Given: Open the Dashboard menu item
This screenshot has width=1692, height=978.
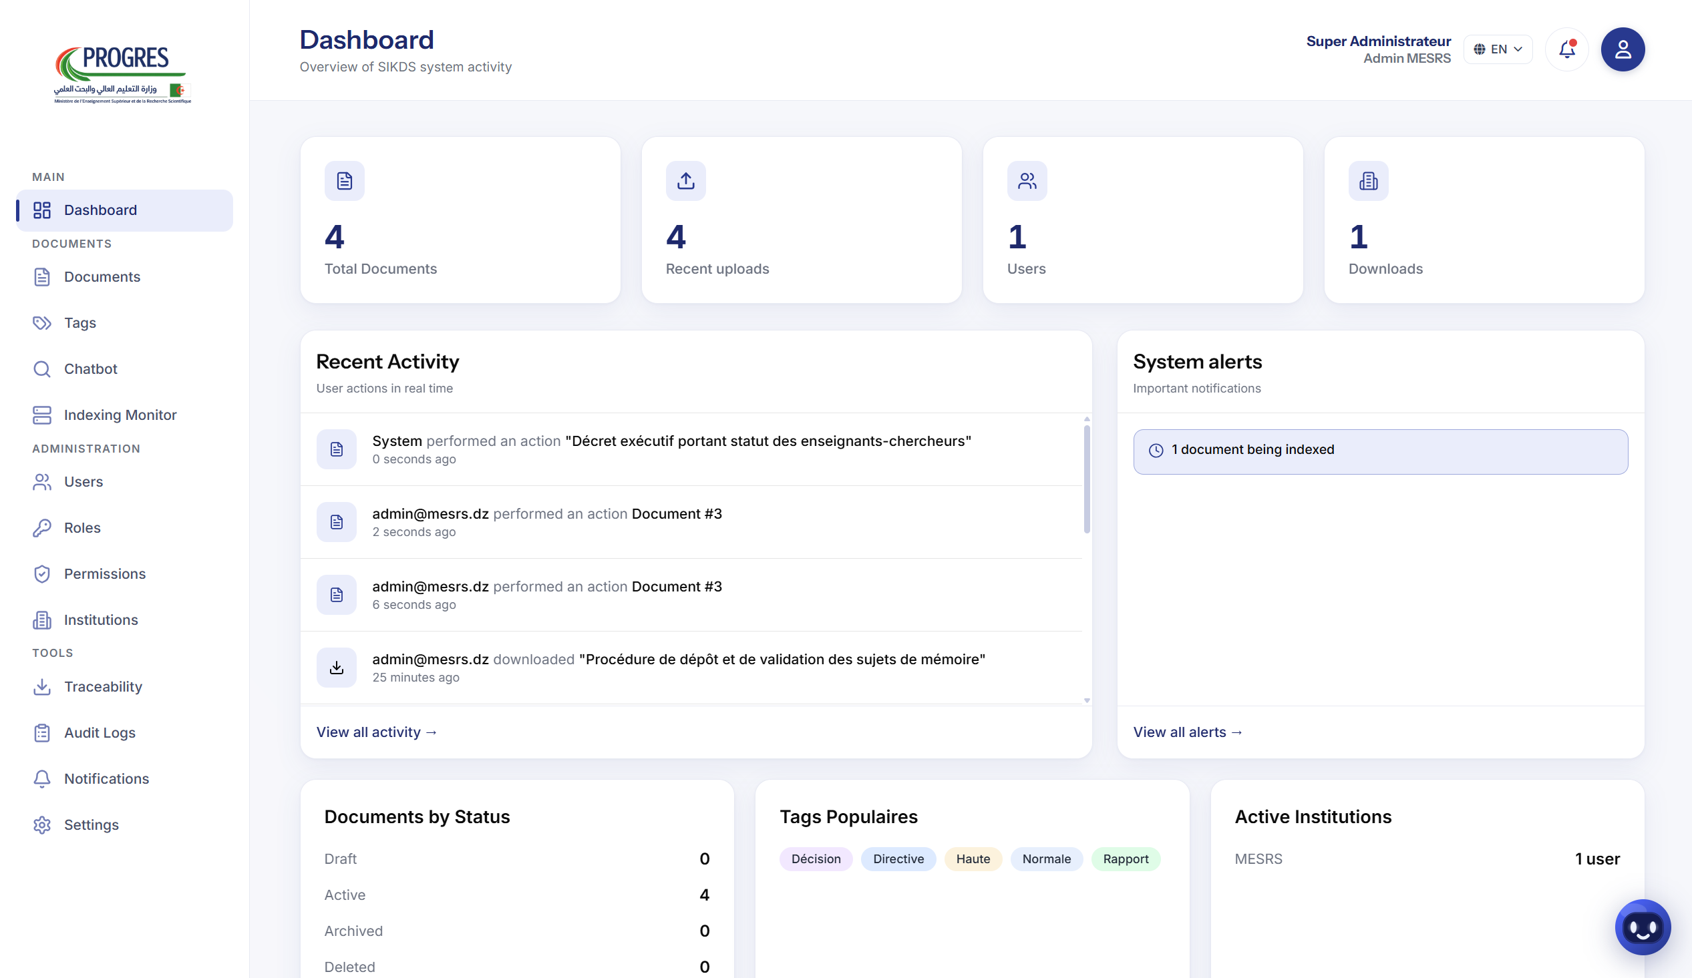Looking at the screenshot, I should [125, 210].
